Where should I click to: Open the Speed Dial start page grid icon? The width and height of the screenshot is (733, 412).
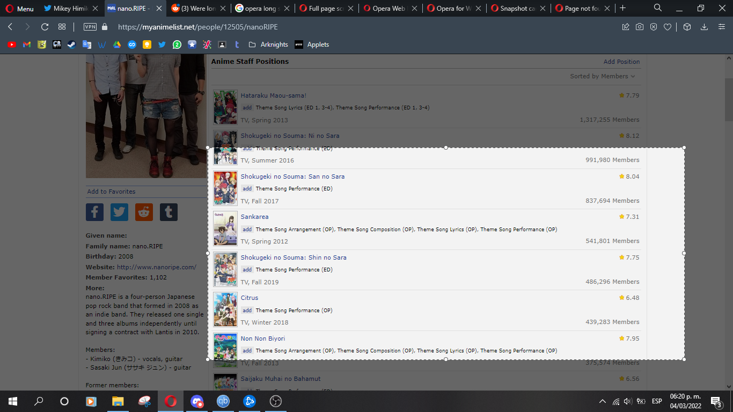62,27
